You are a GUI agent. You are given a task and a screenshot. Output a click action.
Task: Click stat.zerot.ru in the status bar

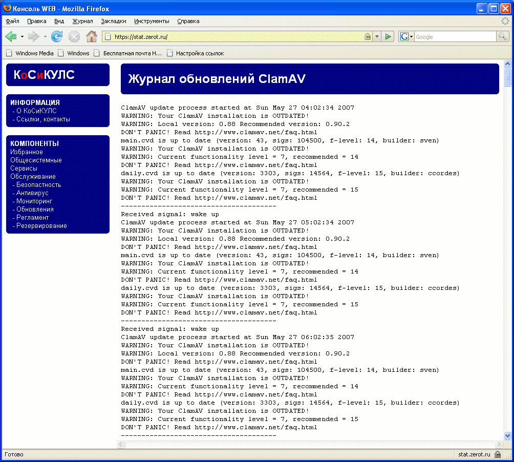click(x=474, y=454)
